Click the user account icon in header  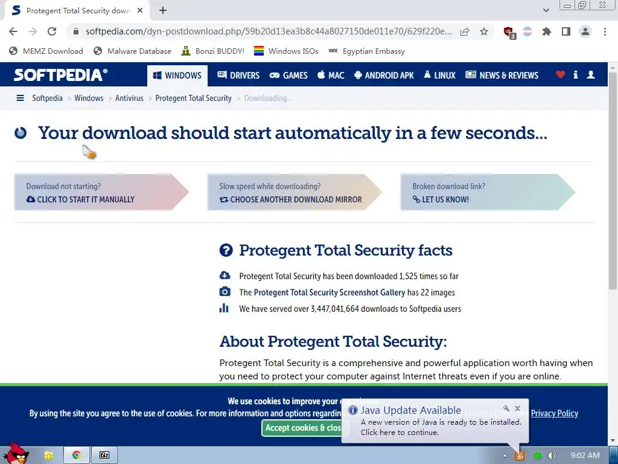point(590,74)
